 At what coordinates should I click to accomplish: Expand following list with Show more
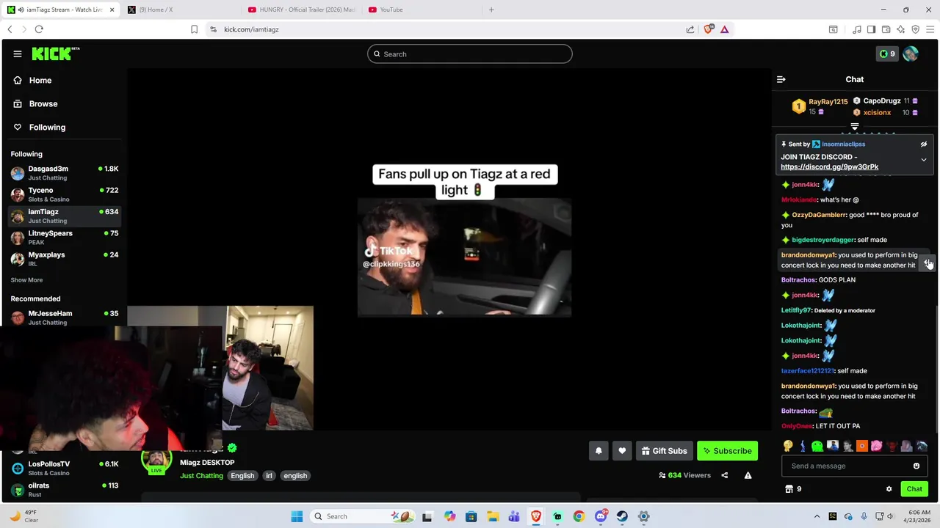26,280
